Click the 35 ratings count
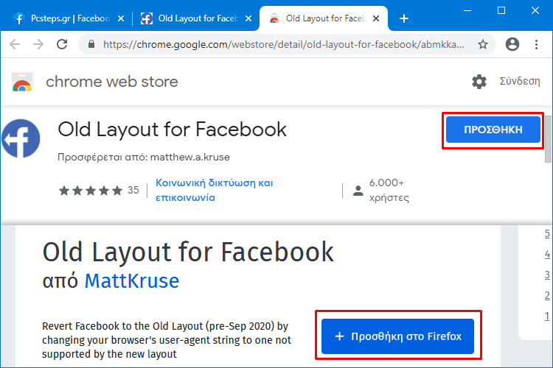Screen dimensions: 553x368 coord(133,190)
